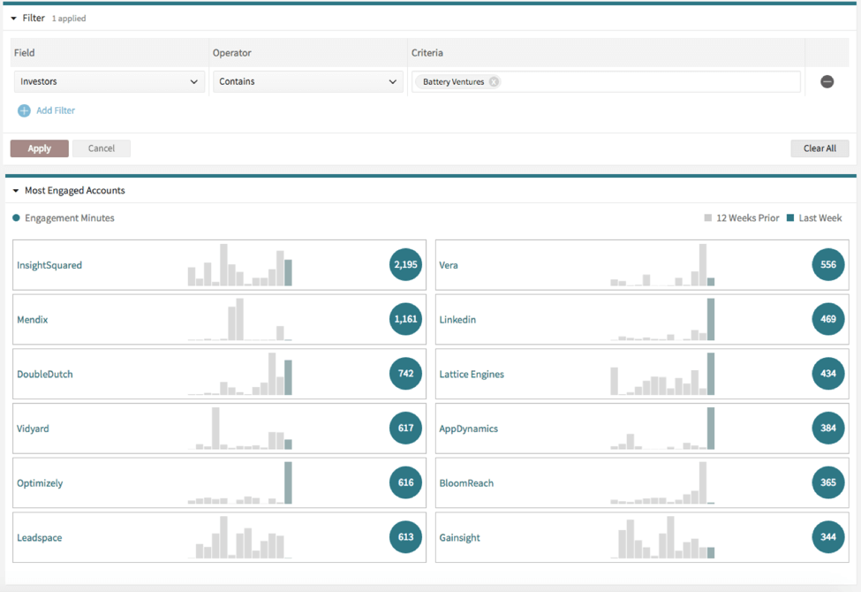Image resolution: width=861 pixels, height=592 pixels.
Task: Click the Add Filter plus icon
Action: pyautogui.click(x=24, y=110)
